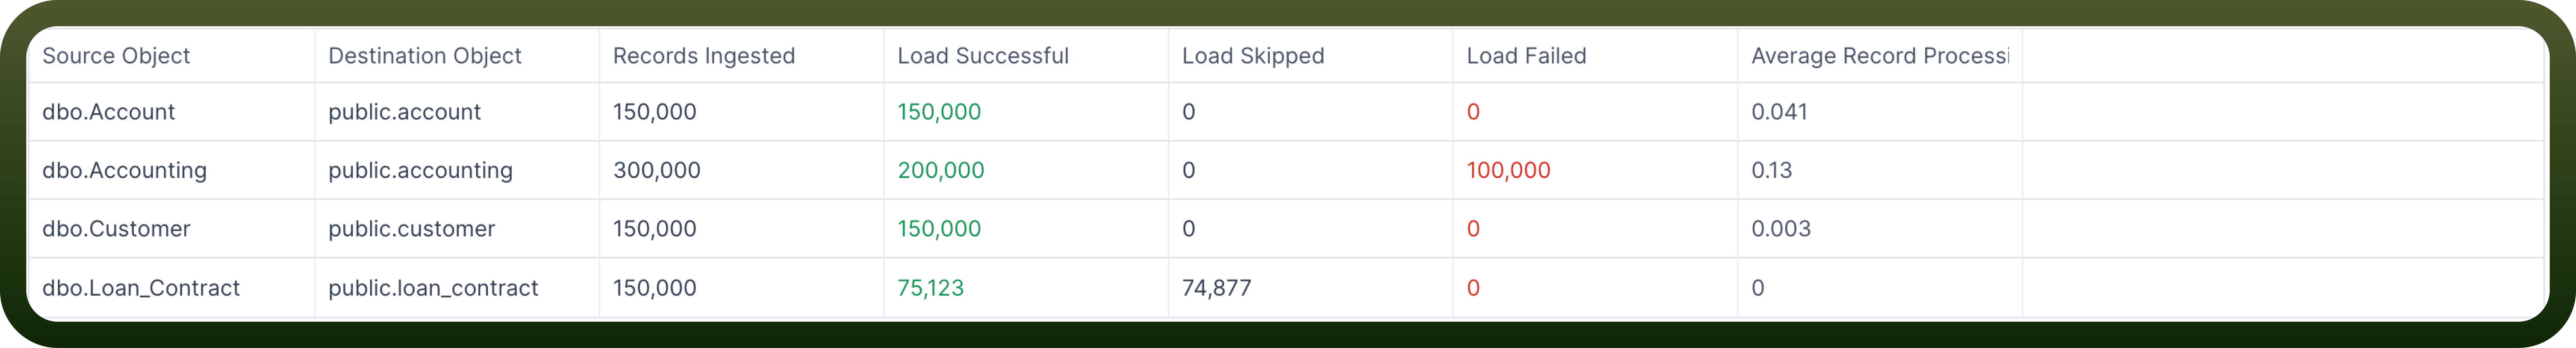This screenshot has width=2576, height=348.
Task: Click the green 75,123 successful value
Action: 930,288
